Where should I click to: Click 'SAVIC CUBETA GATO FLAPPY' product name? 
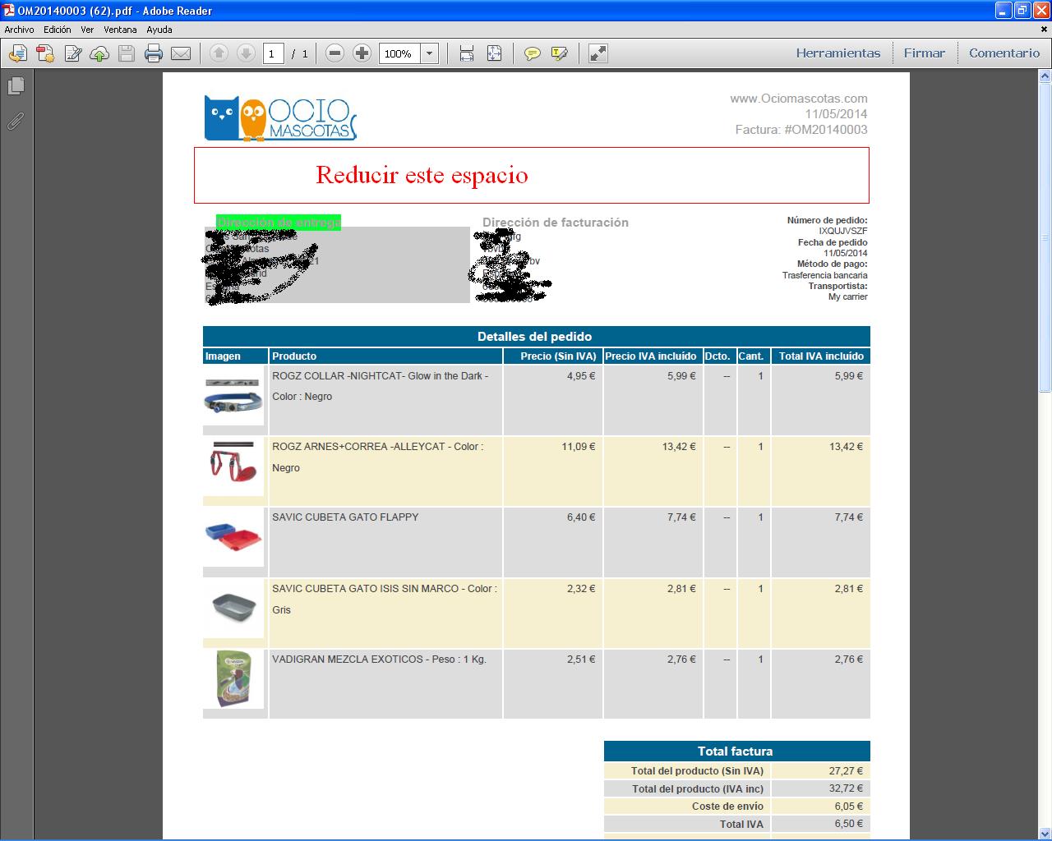[x=345, y=517]
